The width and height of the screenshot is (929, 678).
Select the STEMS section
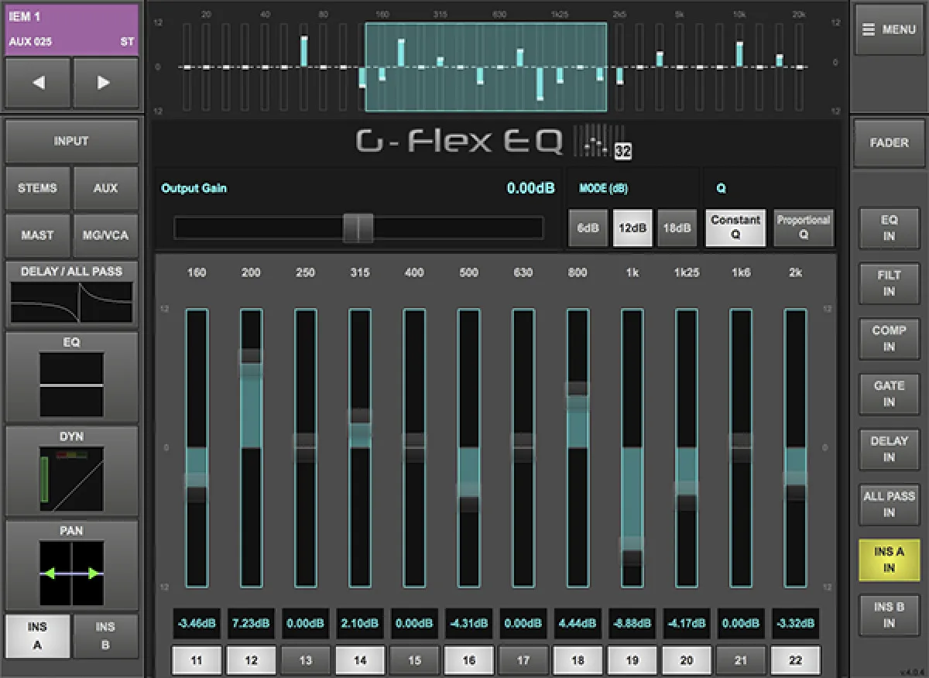37,188
